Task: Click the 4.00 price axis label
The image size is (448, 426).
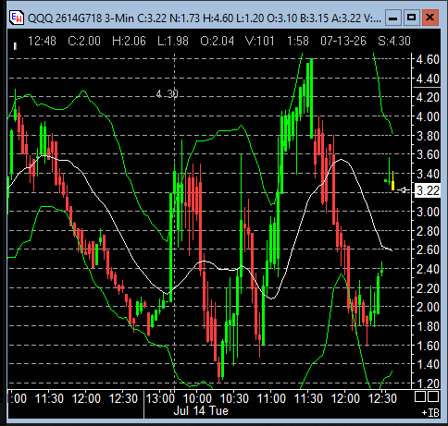Action: [x=428, y=116]
